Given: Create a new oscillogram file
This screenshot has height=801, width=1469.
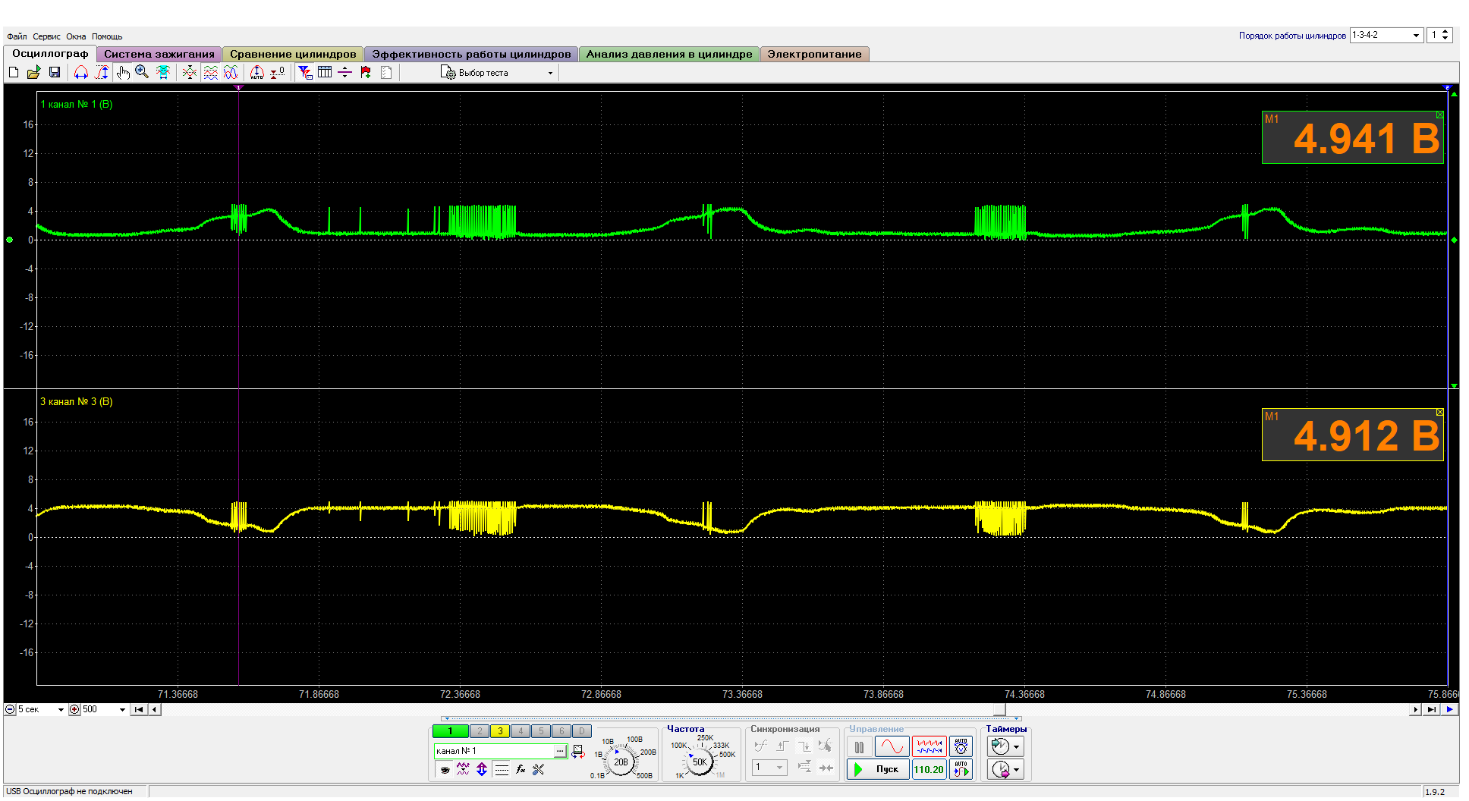Looking at the screenshot, I should pyautogui.click(x=14, y=72).
